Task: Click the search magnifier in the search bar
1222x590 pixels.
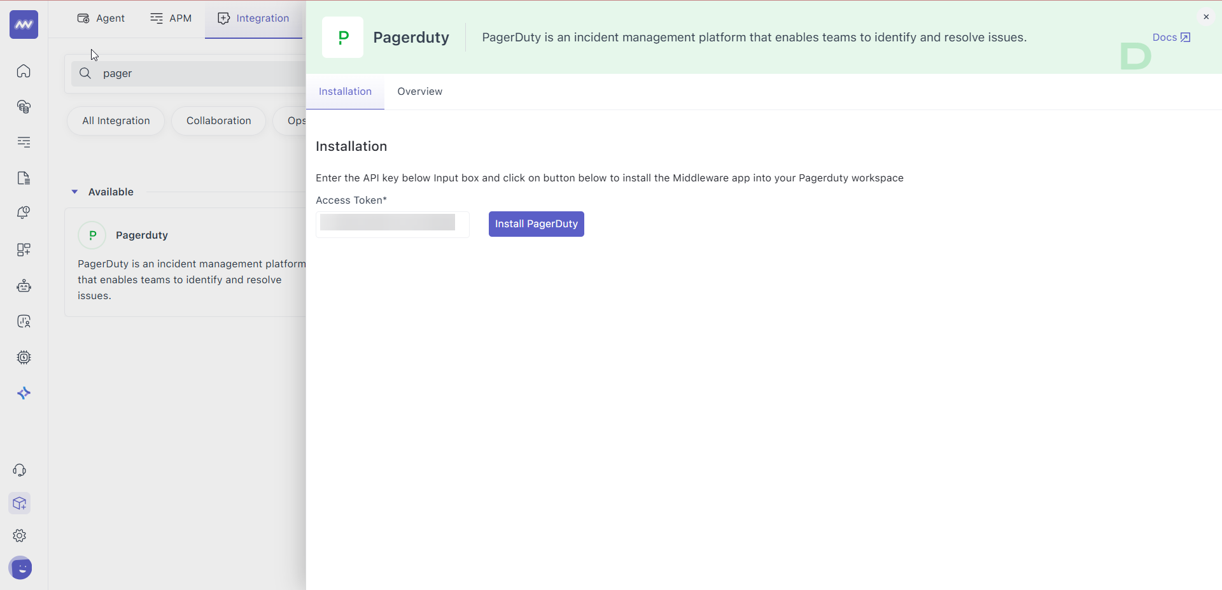Action: coord(85,73)
